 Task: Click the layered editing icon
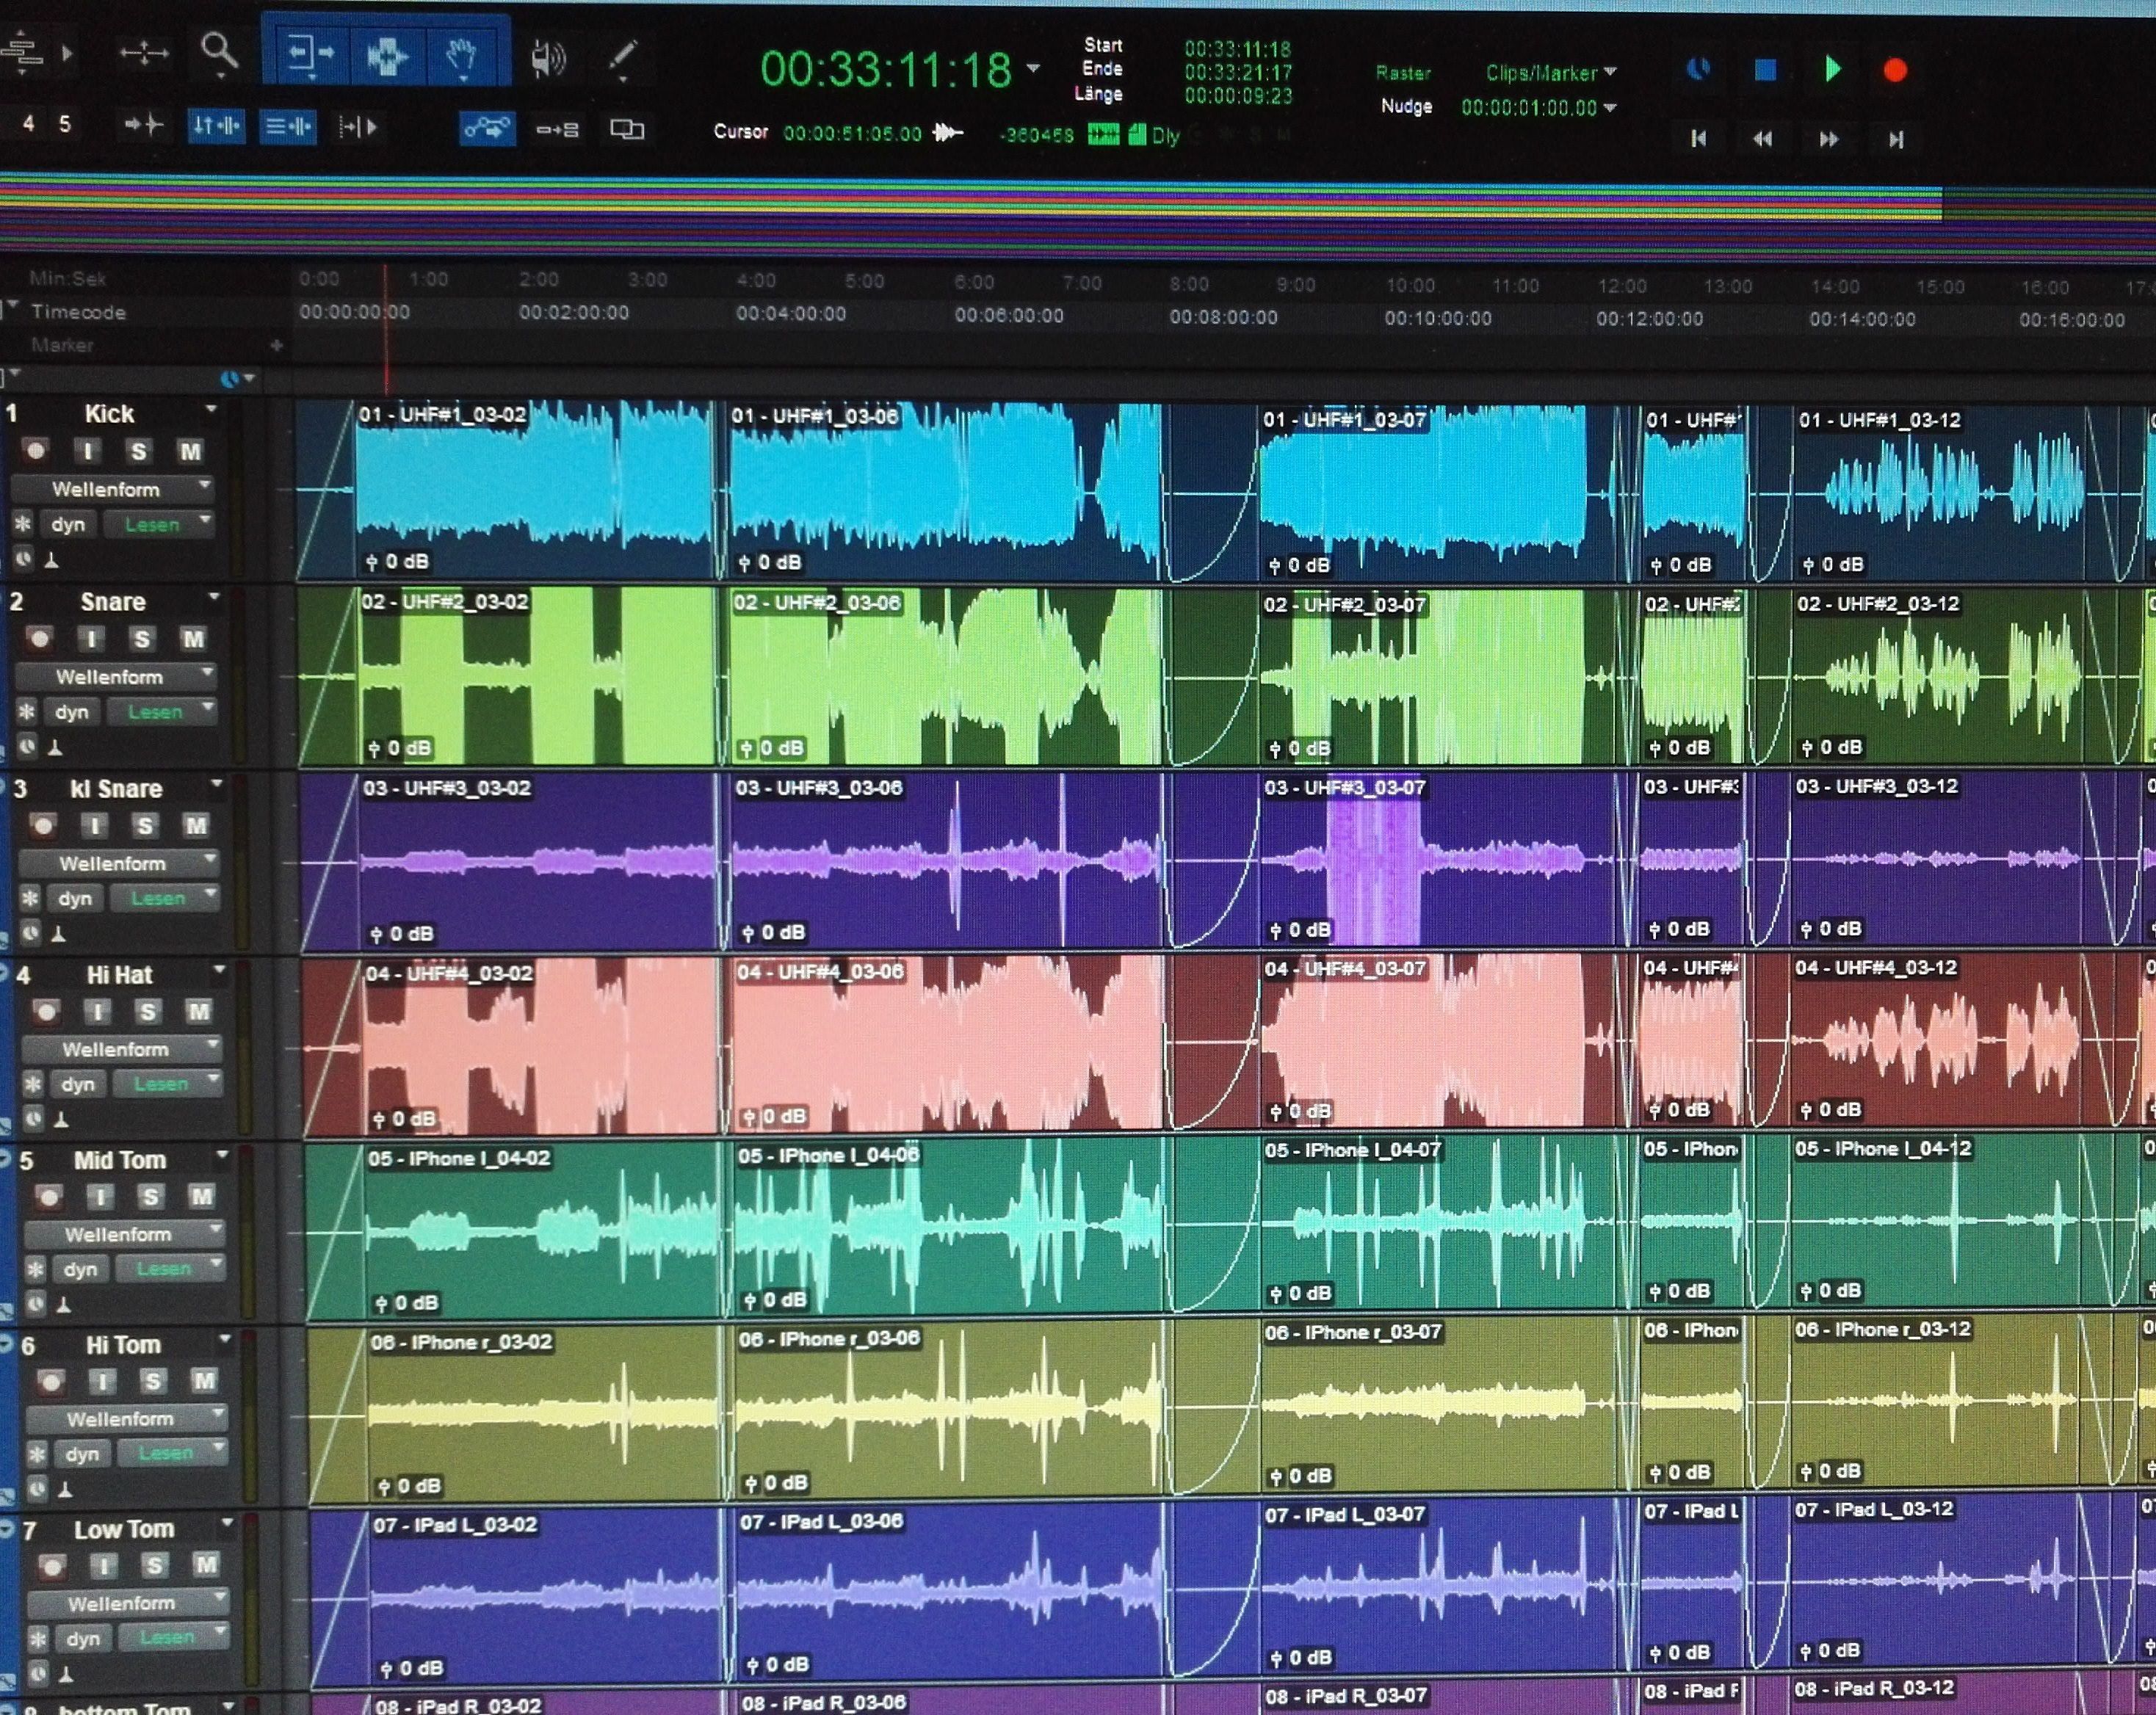pyautogui.click(x=627, y=129)
